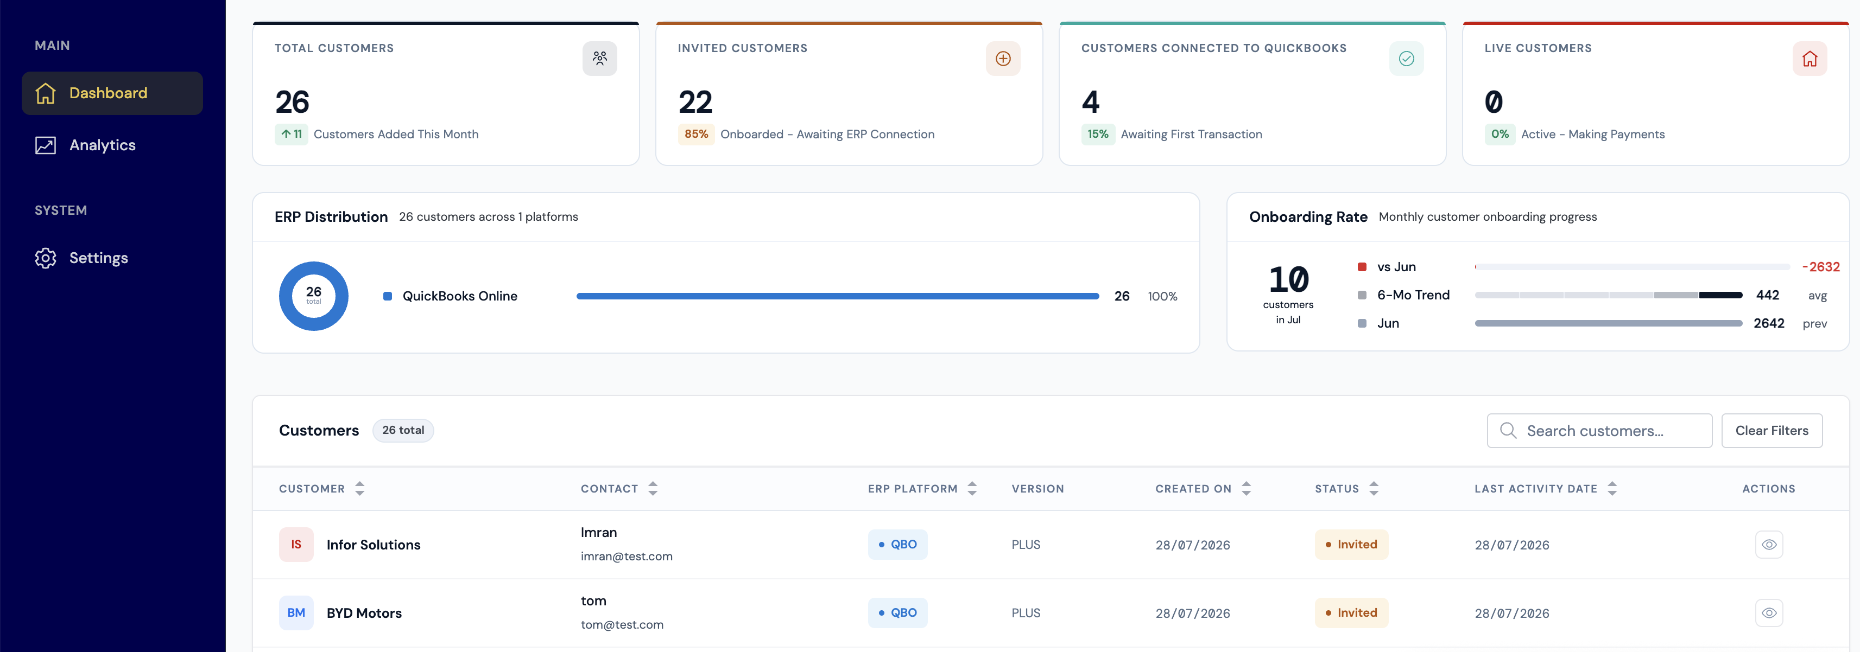Screen dimensions: 1860x652
Task: Click the QBO badge for Infor Solutions
Action: (897, 545)
